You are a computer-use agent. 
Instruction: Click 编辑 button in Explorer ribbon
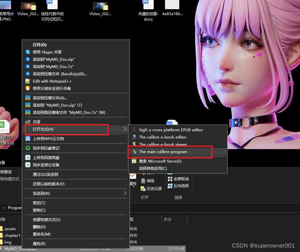pyautogui.click(x=148, y=181)
